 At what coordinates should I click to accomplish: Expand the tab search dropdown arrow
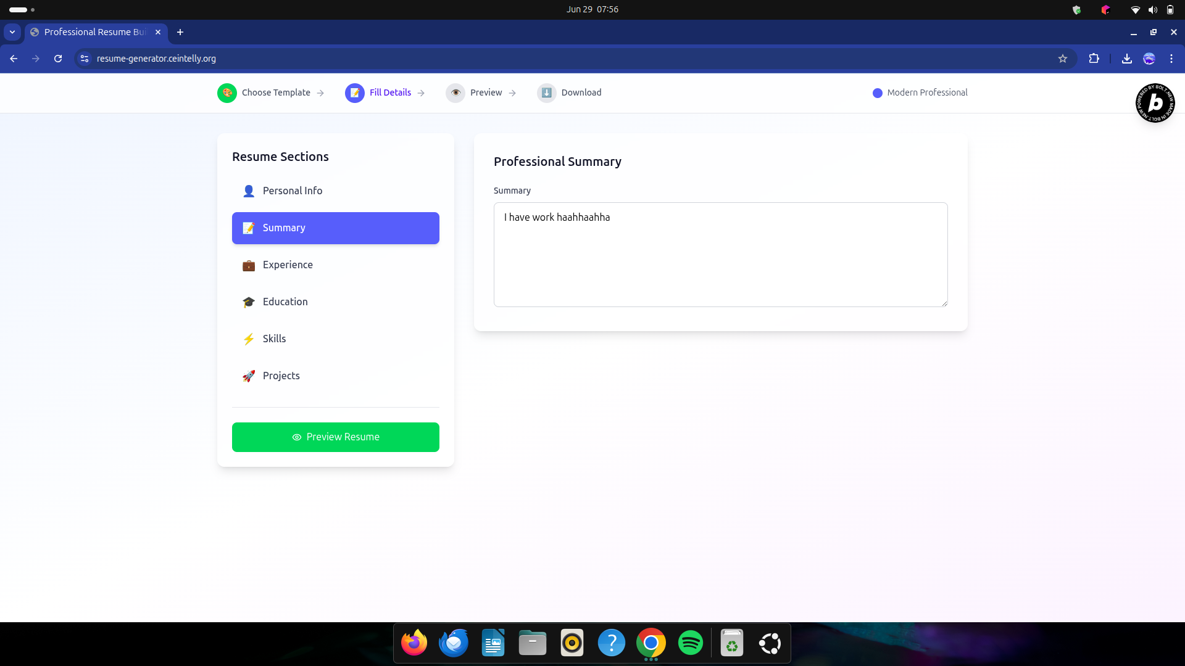[12, 32]
